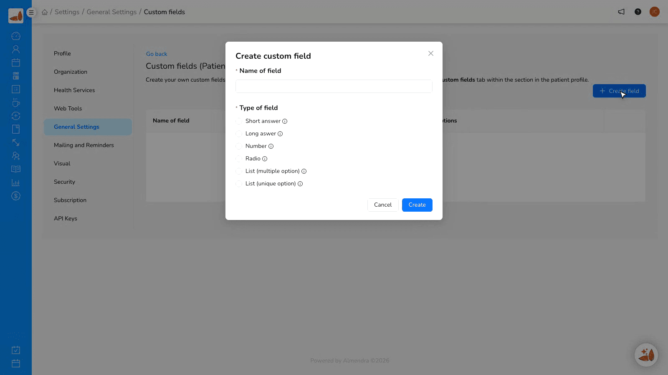Click the Name of field input box
The image size is (668, 375).
click(x=334, y=86)
